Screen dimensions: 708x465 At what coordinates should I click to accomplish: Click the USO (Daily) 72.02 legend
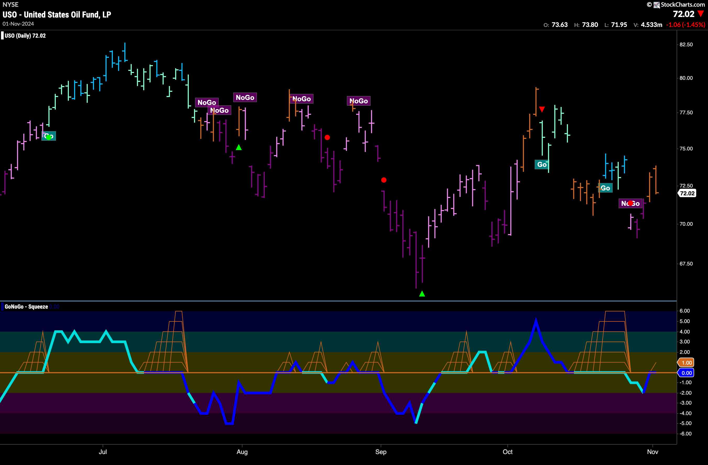click(25, 36)
